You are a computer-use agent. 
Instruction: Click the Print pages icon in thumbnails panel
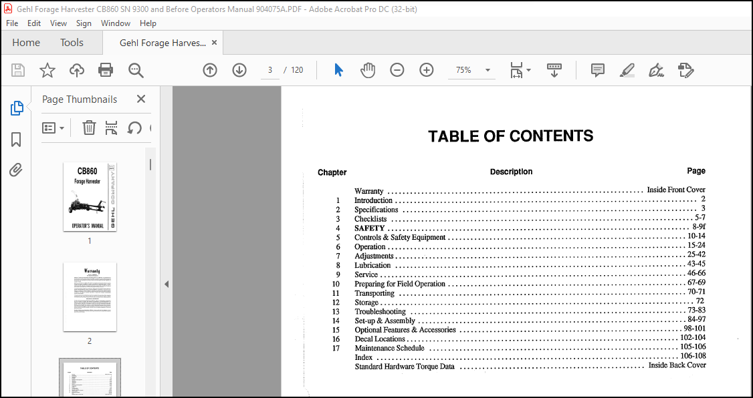point(112,128)
